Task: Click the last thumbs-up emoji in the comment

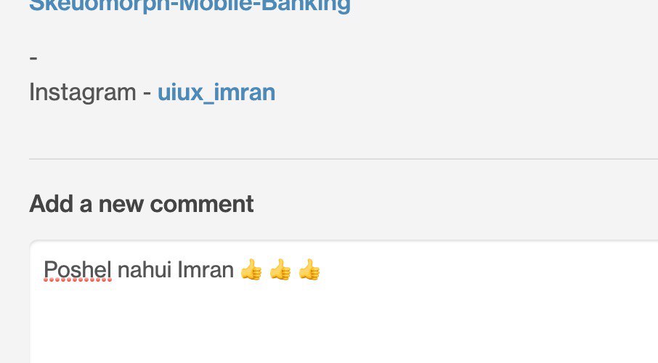Action: (x=309, y=269)
